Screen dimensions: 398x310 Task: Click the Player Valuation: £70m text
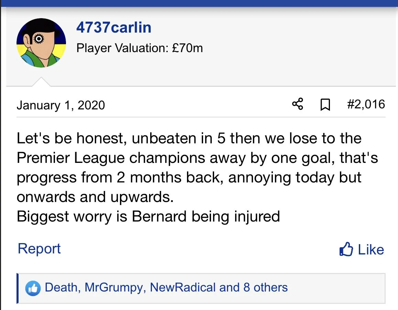(140, 48)
